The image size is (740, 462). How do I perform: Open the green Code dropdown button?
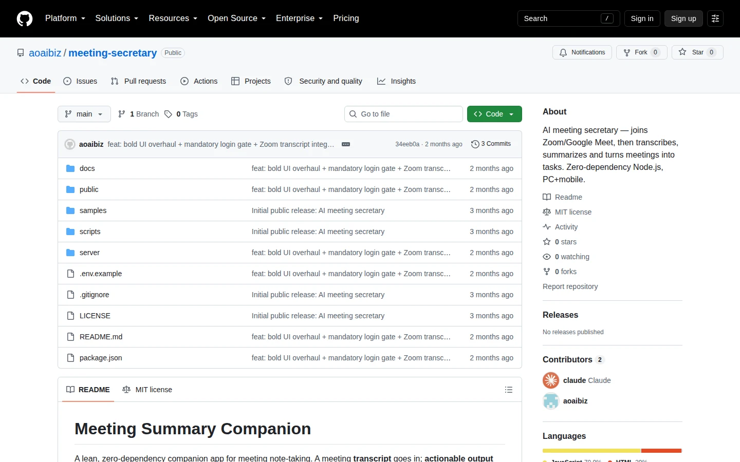click(494, 114)
